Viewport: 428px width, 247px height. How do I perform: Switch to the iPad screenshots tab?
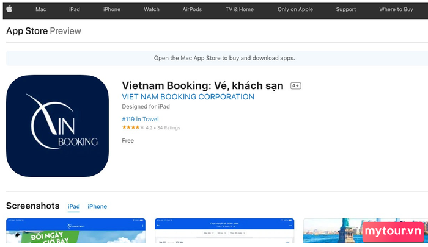74,206
